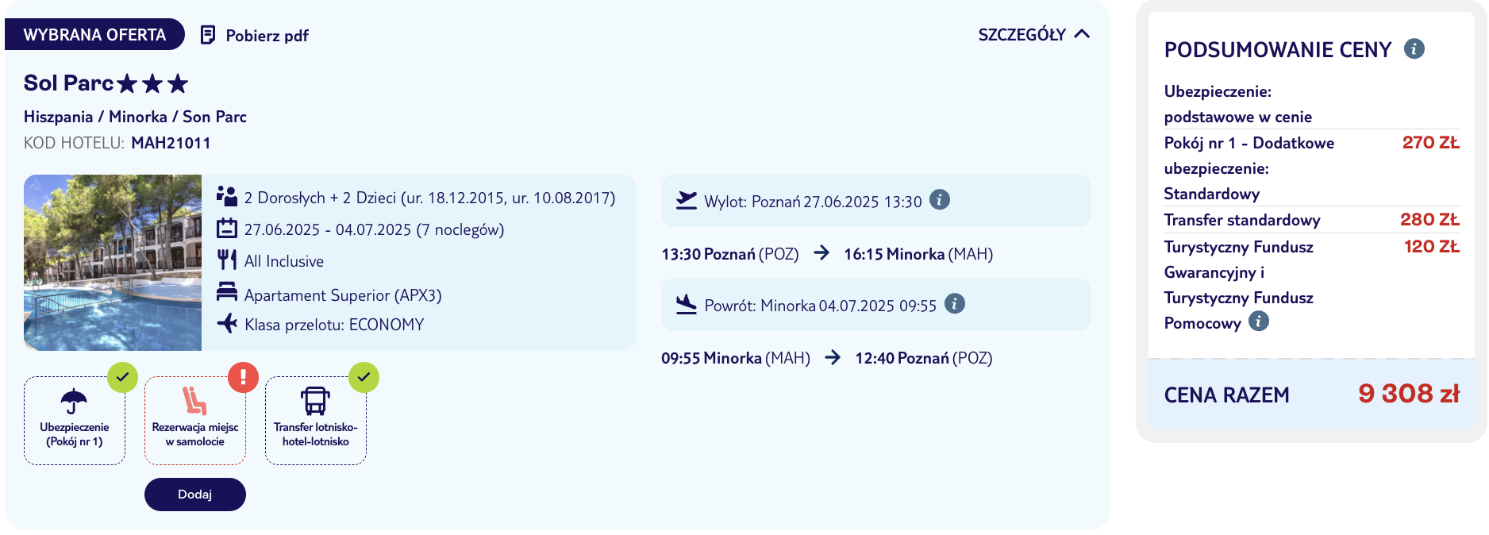
Task: Click red alert badge on Rezerwacja miejsc
Action: pyautogui.click(x=244, y=377)
